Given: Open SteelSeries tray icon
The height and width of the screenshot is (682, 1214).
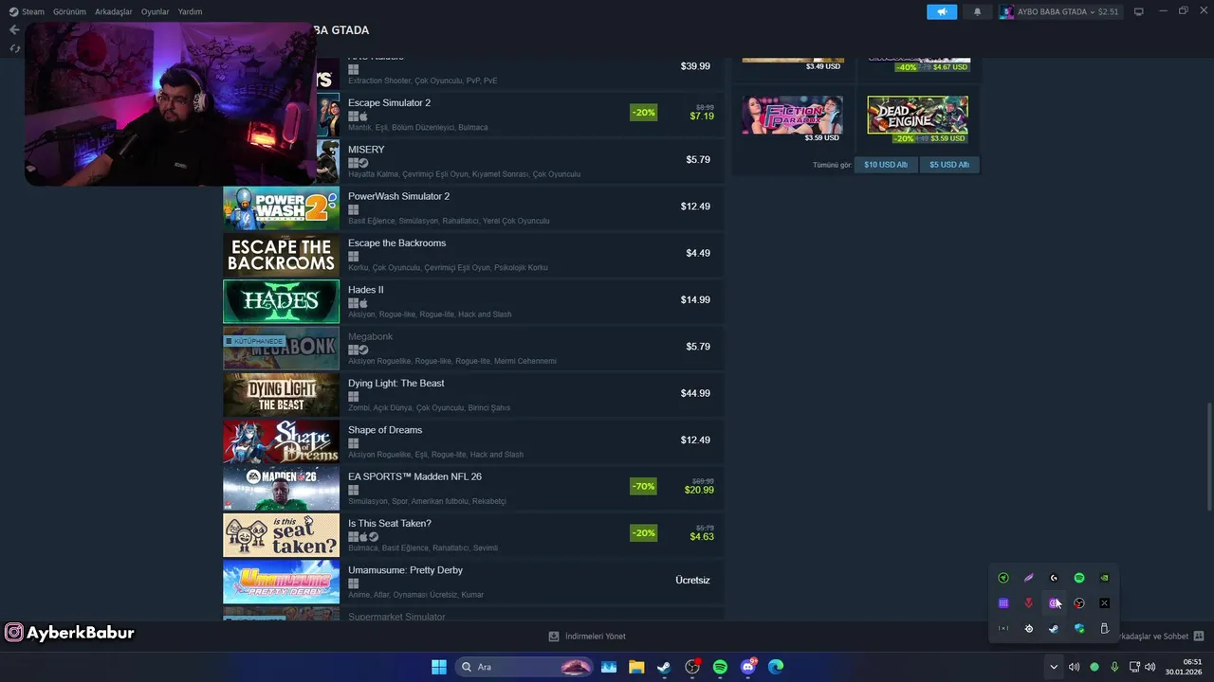Looking at the screenshot, I should click(1029, 629).
